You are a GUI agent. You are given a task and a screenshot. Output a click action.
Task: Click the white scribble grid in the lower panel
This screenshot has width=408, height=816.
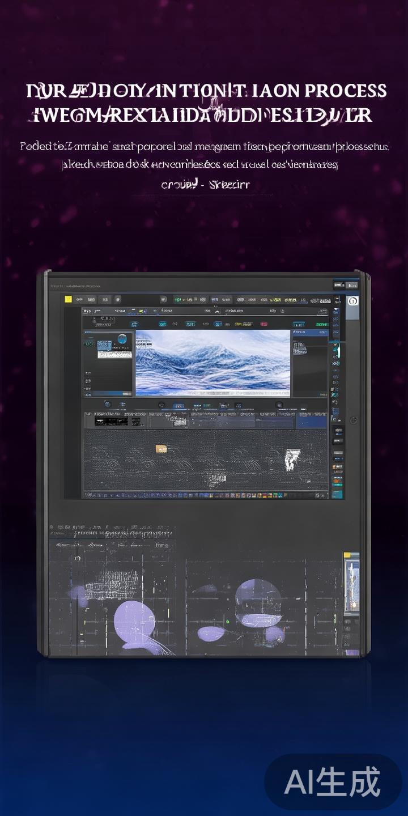110,582
